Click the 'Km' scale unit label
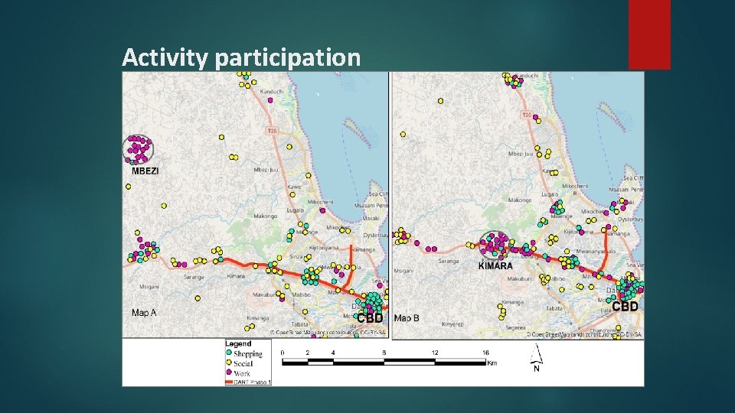The width and height of the screenshot is (735, 413). [x=492, y=363]
